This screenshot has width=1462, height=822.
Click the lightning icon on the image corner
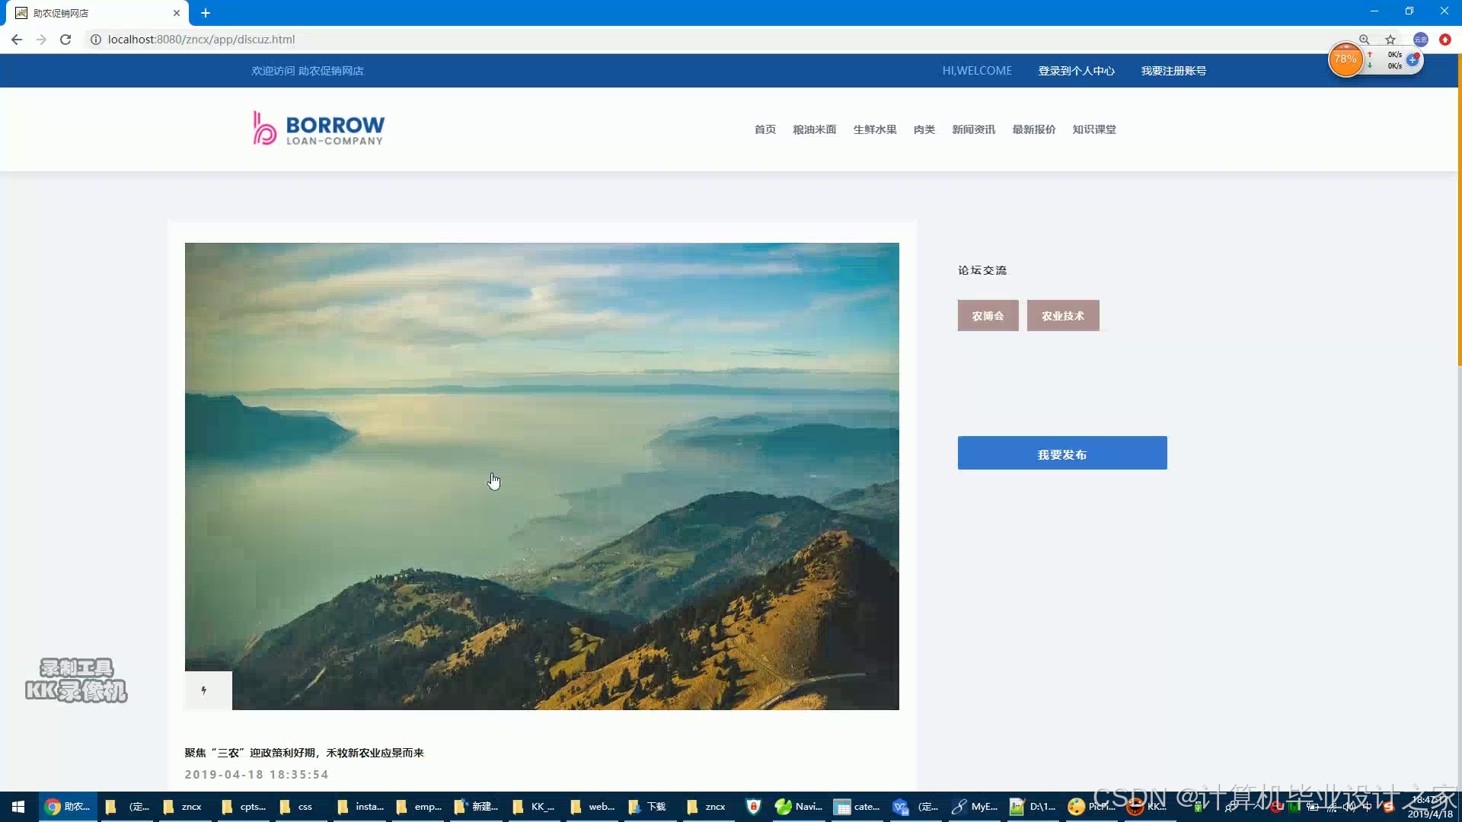[204, 690]
